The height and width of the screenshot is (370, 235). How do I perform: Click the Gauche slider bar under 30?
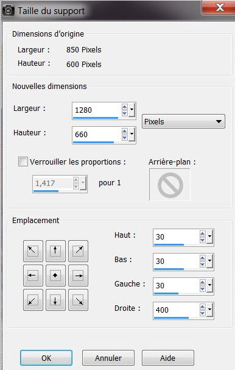pos(166,293)
